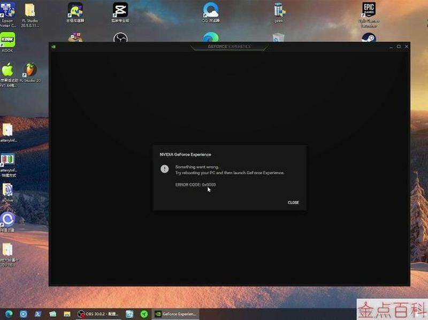This screenshot has width=428, height=320.
Task: Select the Recycle Bin desktop icon
Action: (278, 37)
